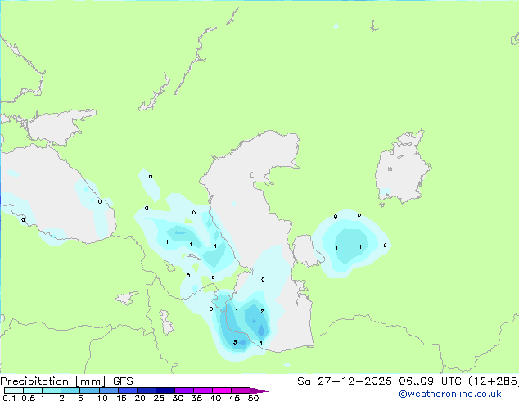Select the legend swatch between 10 and 15

tap(108, 390)
